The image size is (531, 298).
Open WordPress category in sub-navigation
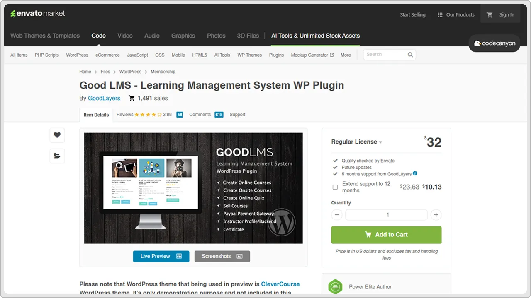pos(77,55)
